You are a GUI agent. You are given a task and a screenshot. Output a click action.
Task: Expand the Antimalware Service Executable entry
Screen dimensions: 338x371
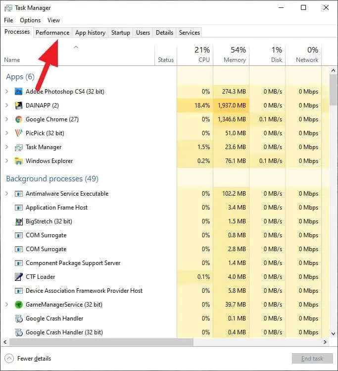click(6, 194)
